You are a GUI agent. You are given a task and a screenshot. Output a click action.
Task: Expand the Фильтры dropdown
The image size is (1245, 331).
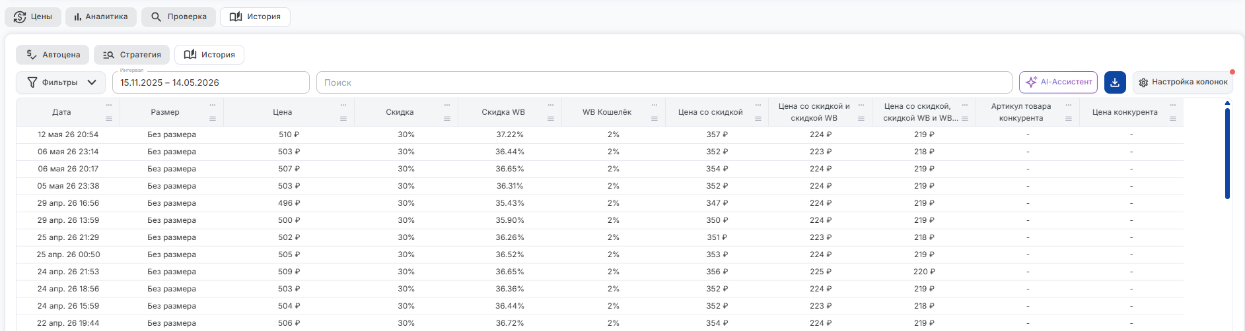point(61,82)
